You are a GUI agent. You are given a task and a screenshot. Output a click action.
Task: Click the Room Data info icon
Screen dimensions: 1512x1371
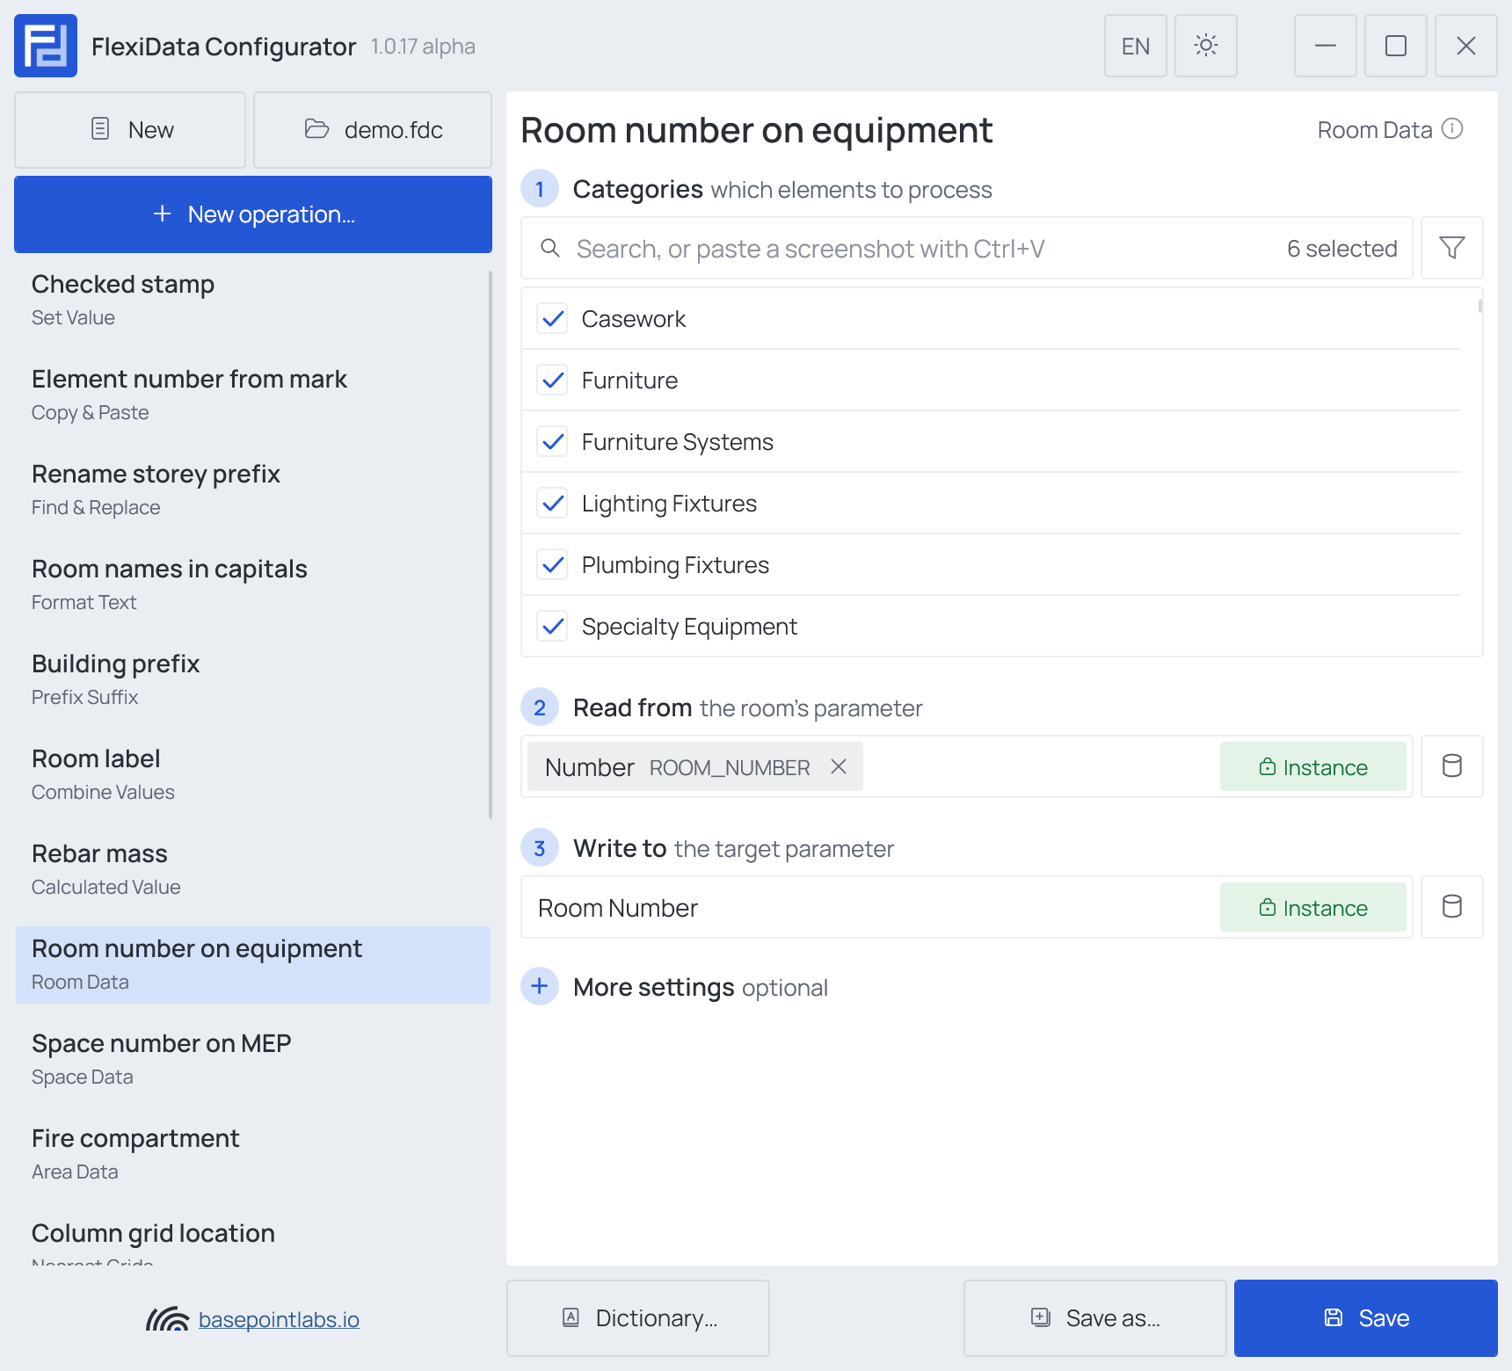pyautogui.click(x=1453, y=129)
